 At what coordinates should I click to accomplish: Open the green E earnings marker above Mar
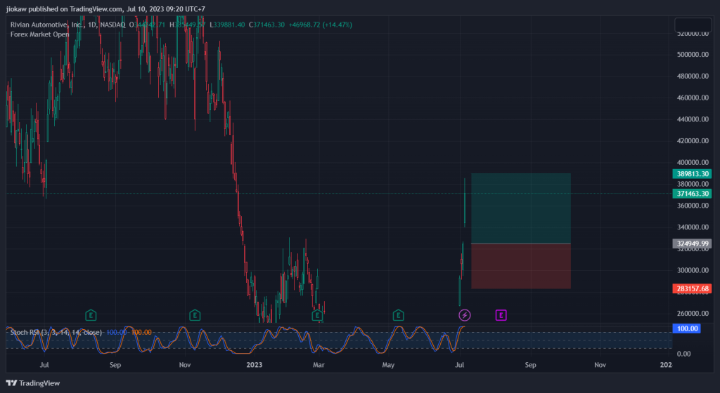[317, 315]
